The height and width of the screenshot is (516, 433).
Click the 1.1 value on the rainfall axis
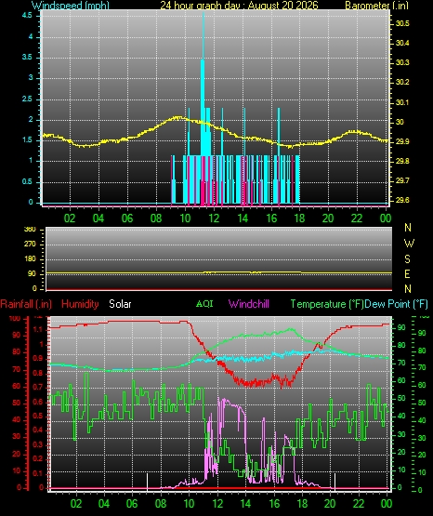tap(38, 329)
